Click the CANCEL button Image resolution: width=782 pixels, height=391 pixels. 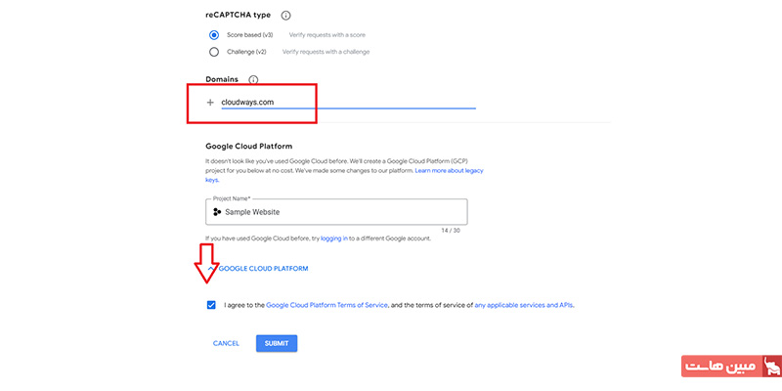pos(226,344)
